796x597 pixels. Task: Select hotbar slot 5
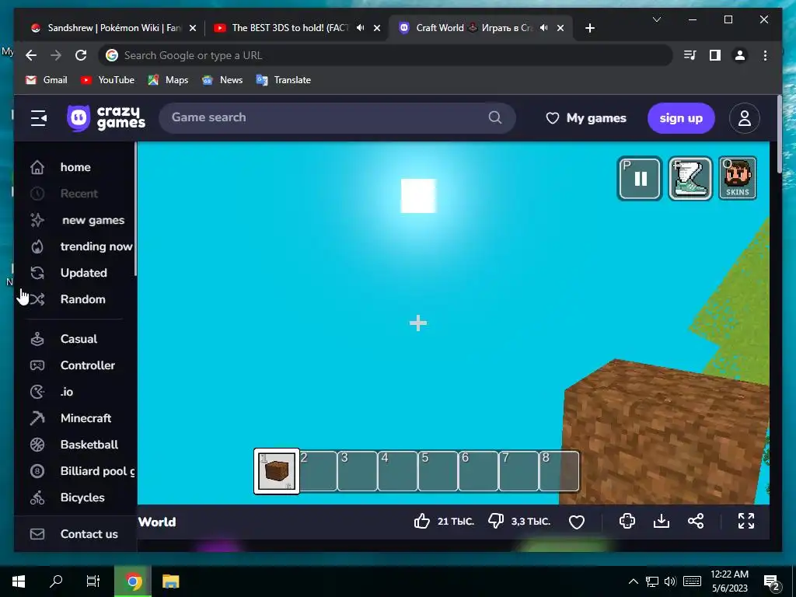click(x=438, y=471)
